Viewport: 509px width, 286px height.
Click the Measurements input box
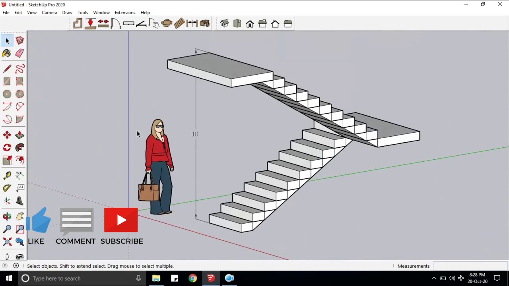click(470, 266)
